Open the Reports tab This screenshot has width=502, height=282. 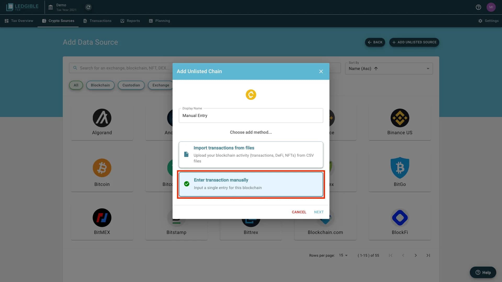[x=130, y=21]
